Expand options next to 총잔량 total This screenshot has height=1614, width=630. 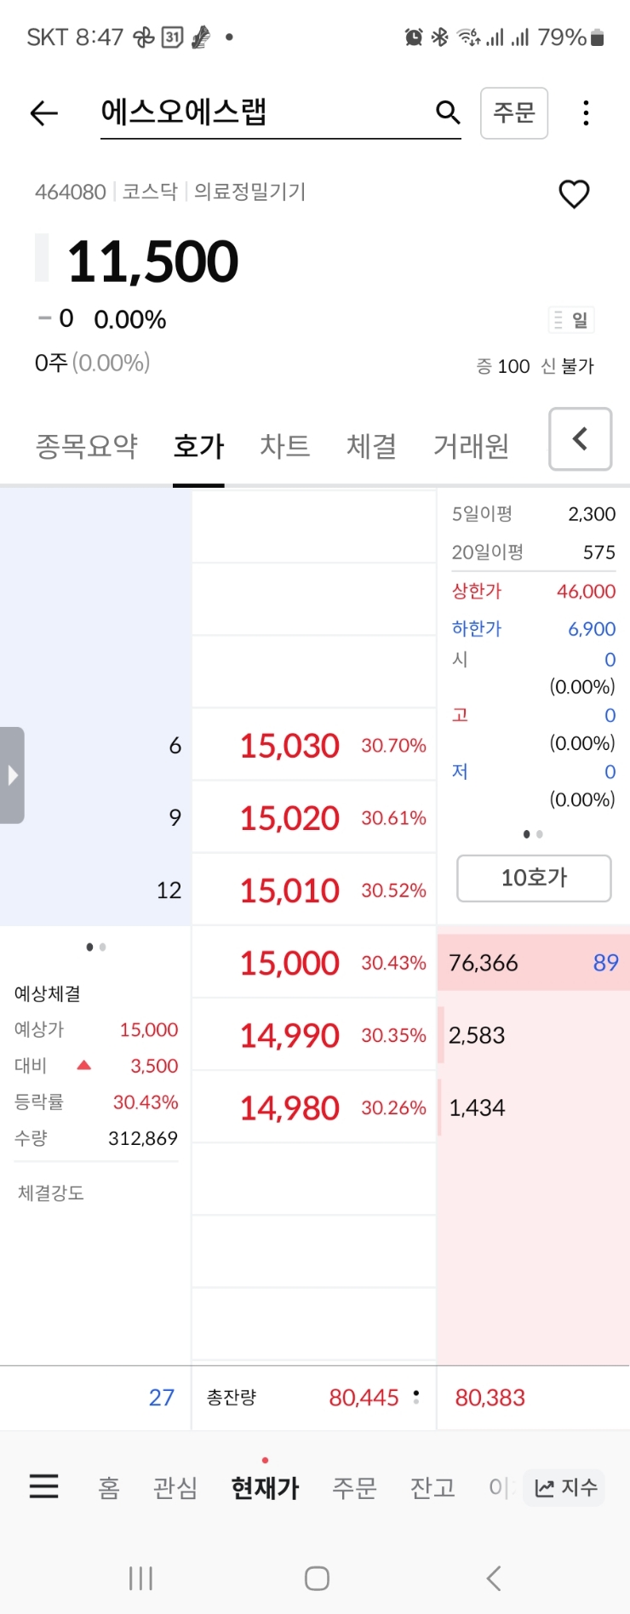tap(416, 1397)
